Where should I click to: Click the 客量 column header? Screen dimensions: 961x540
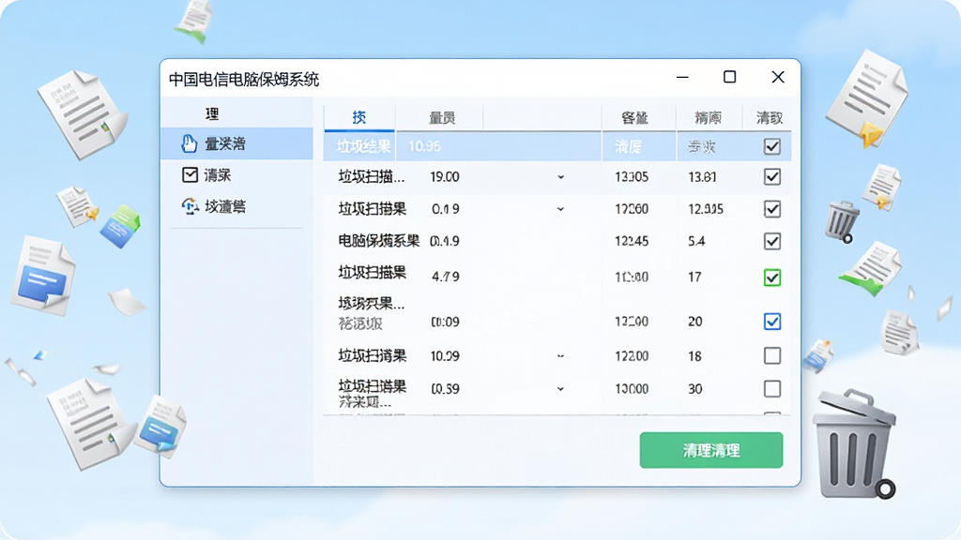click(634, 117)
